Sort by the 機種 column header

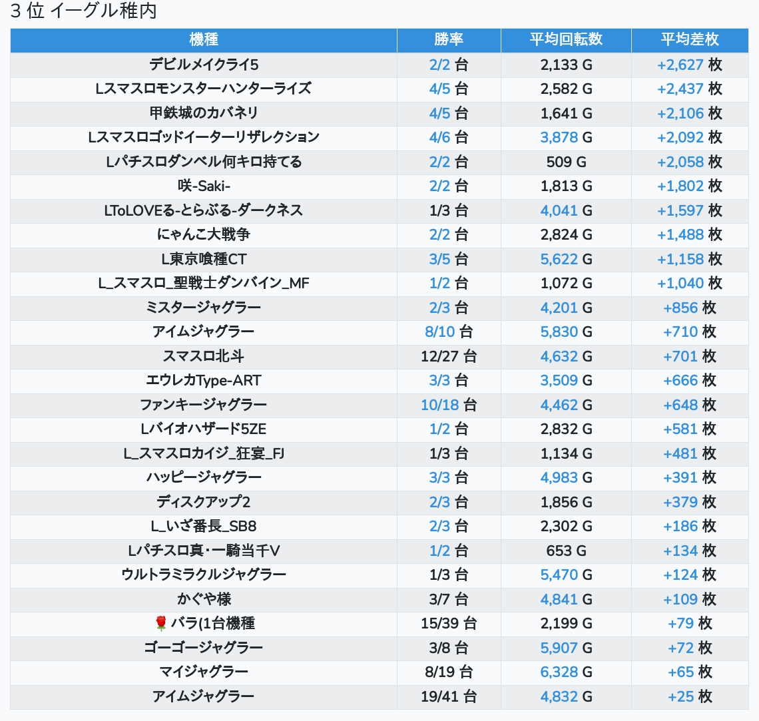(204, 40)
